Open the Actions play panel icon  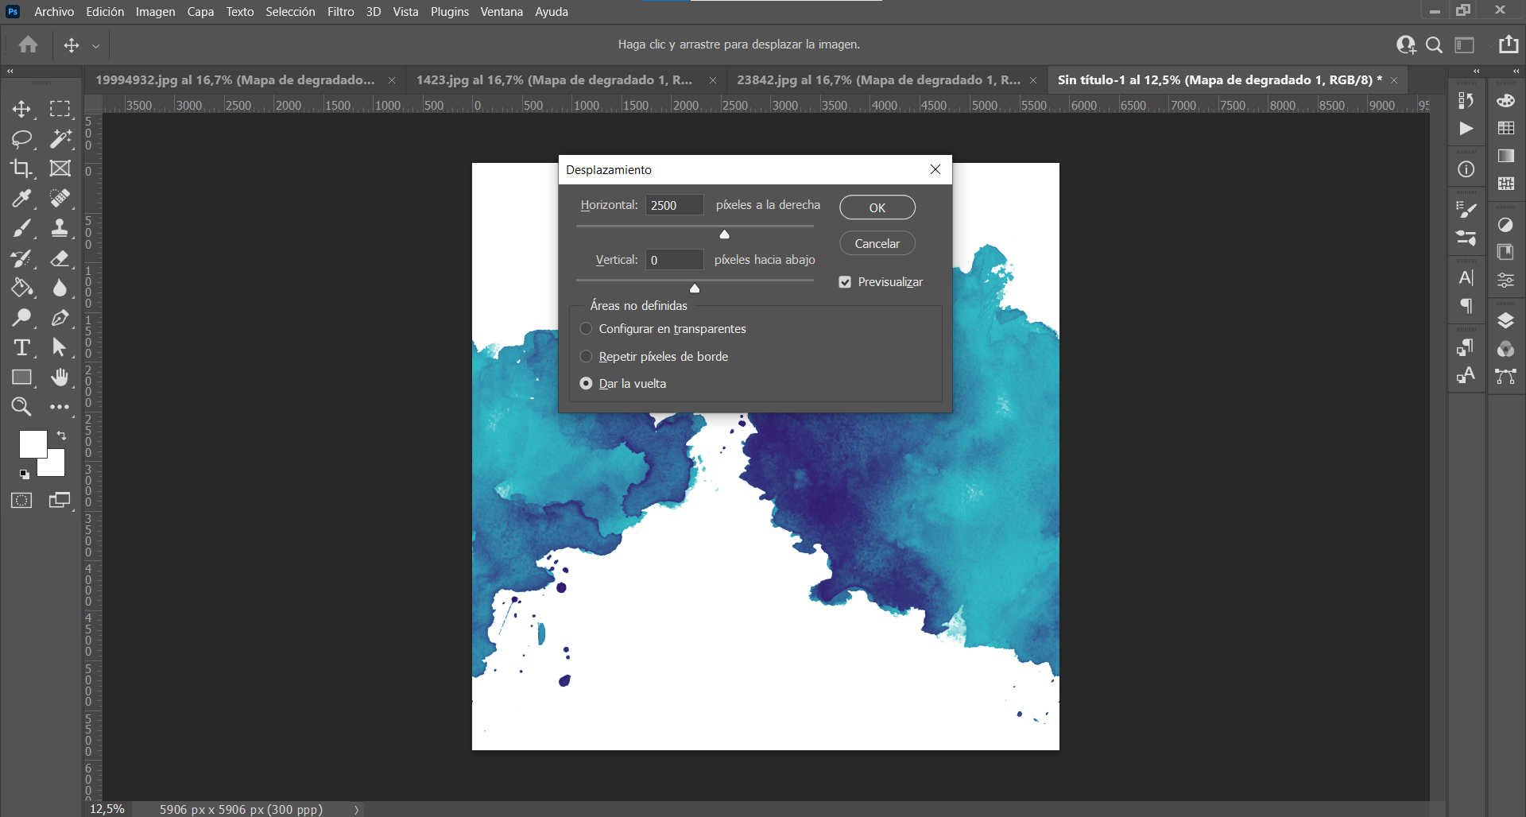pos(1466,129)
